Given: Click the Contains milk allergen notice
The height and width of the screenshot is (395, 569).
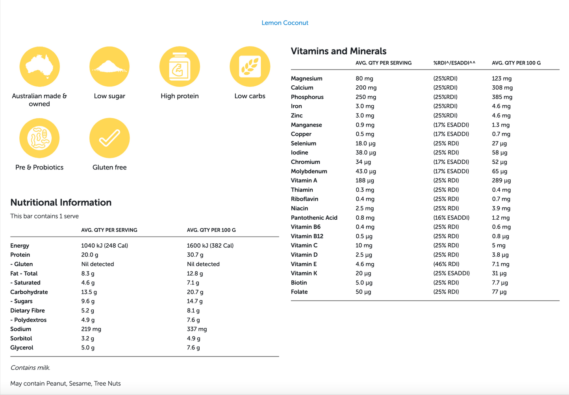Looking at the screenshot, I should pos(30,368).
